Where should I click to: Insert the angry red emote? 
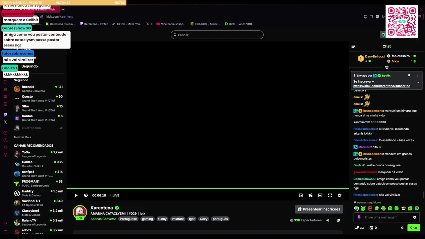point(370,208)
